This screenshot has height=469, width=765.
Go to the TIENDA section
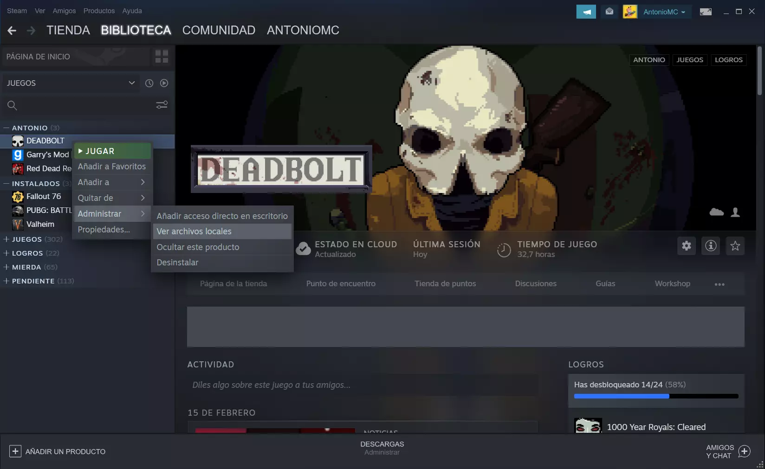[68, 31]
